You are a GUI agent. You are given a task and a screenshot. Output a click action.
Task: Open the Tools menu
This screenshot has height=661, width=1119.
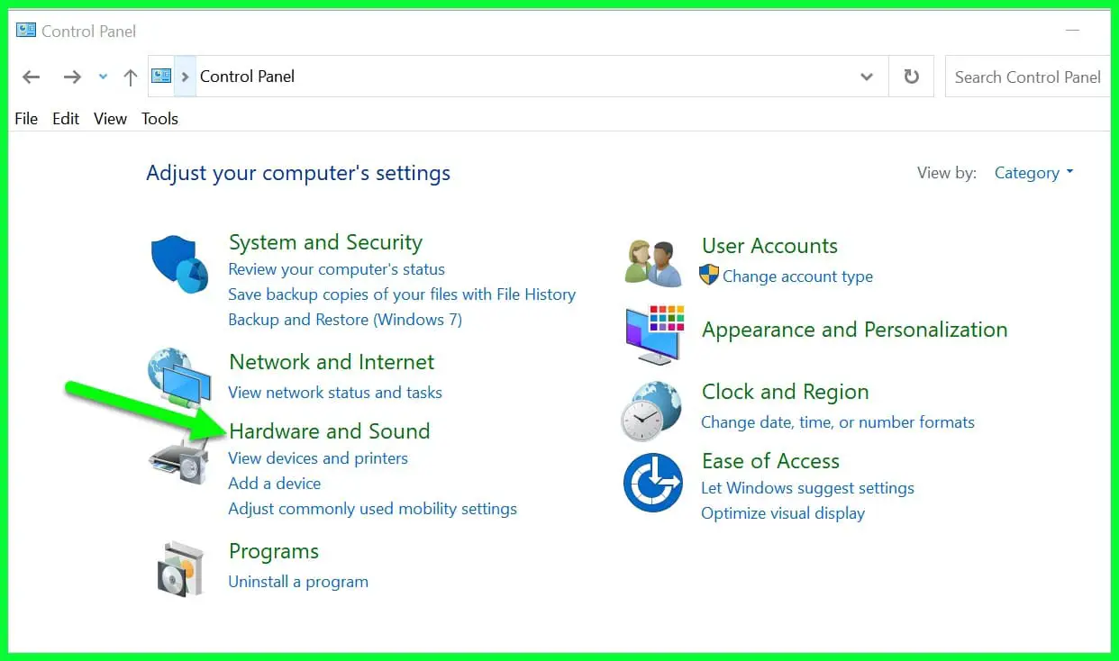click(x=160, y=118)
